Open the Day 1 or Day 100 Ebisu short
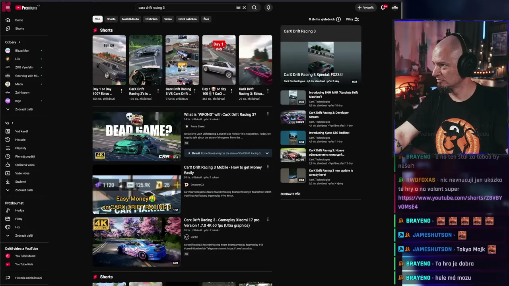Image resolution: width=509 pixels, height=286 pixels. [109, 60]
